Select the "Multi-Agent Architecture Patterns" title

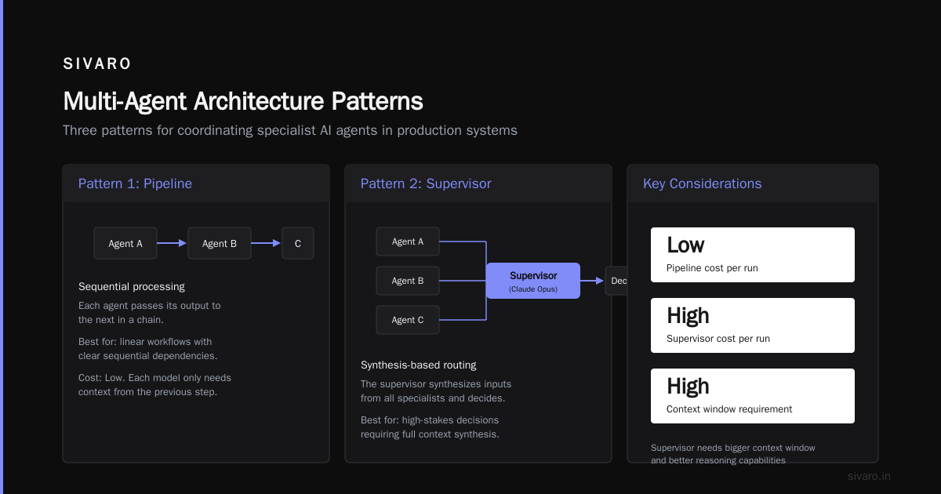243,101
